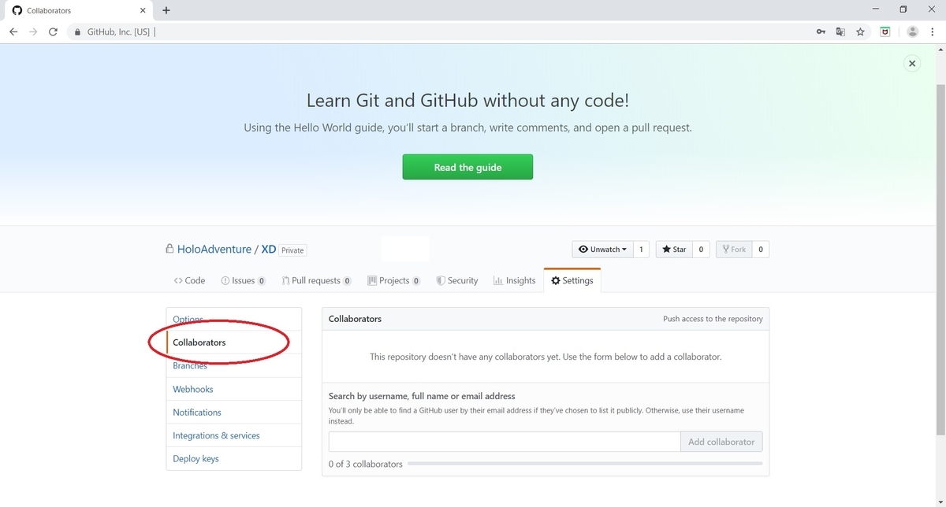Screen dimensions: 946x507
Task: Open the Chrome profile avatar
Action: [x=913, y=32]
